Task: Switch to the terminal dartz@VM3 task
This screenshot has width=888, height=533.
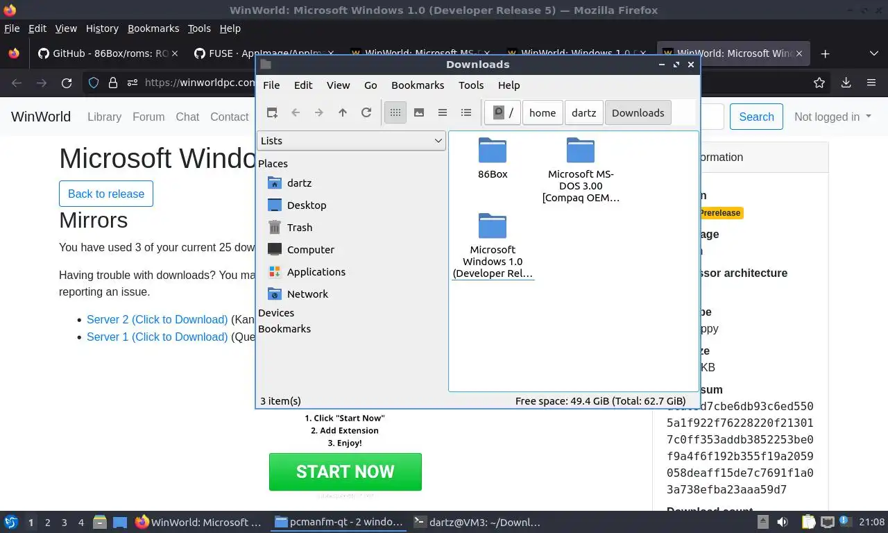Action: (x=476, y=522)
